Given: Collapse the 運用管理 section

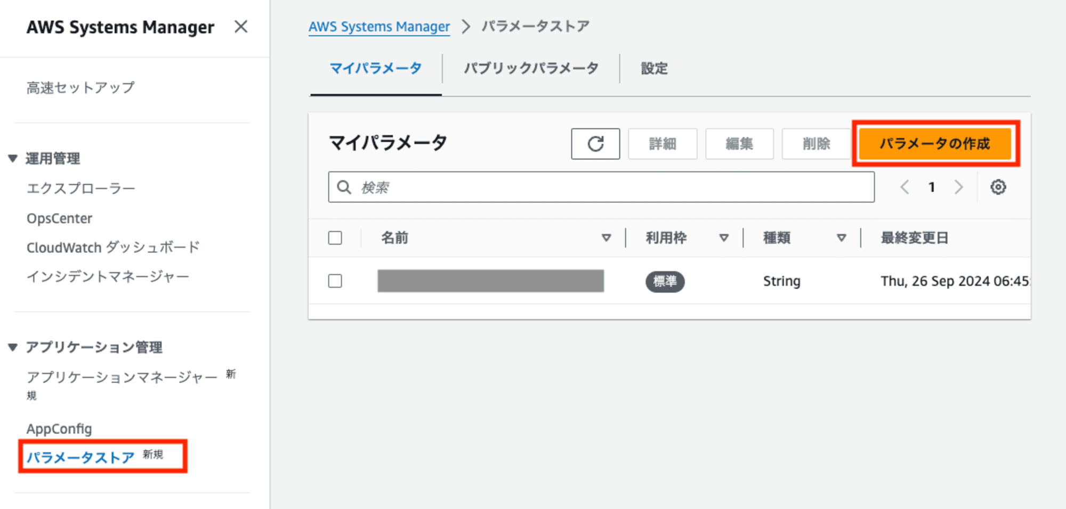Looking at the screenshot, I should click(13, 159).
